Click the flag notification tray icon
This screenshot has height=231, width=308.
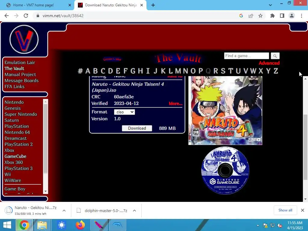(x=265, y=225)
